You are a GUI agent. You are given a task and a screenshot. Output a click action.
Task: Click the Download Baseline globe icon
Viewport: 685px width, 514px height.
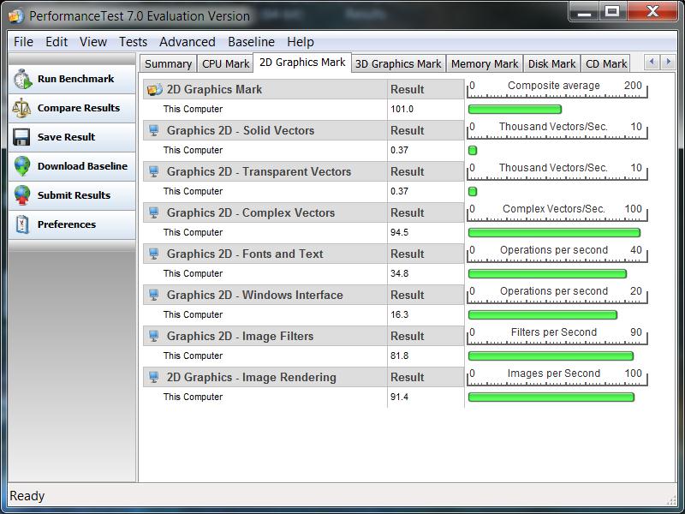tap(22, 166)
